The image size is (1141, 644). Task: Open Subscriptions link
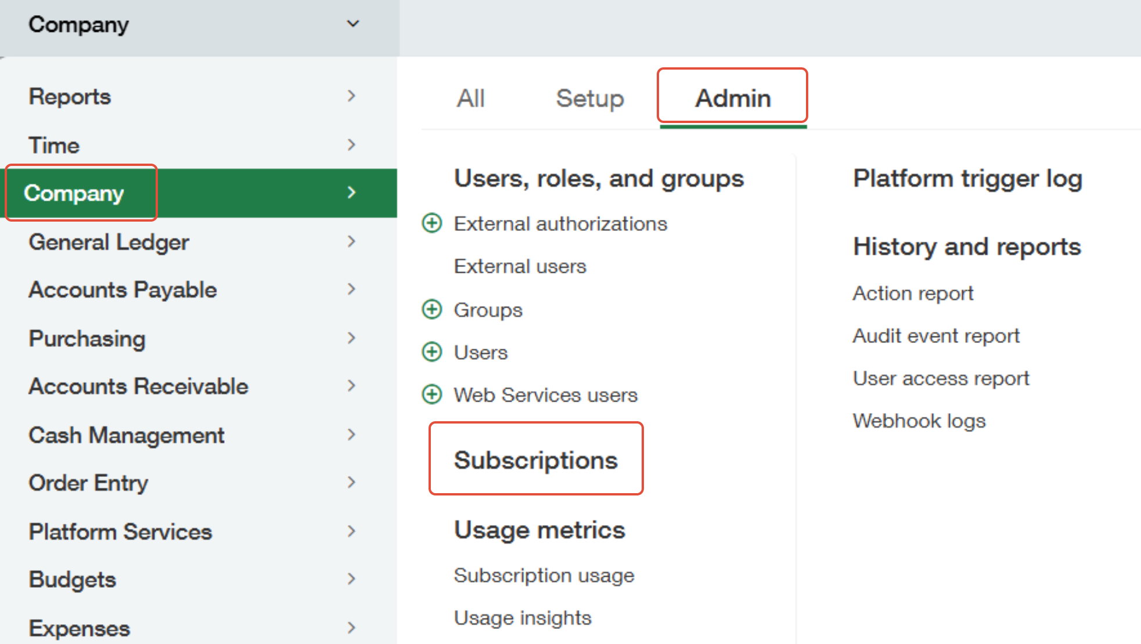(x=535, y=460)
